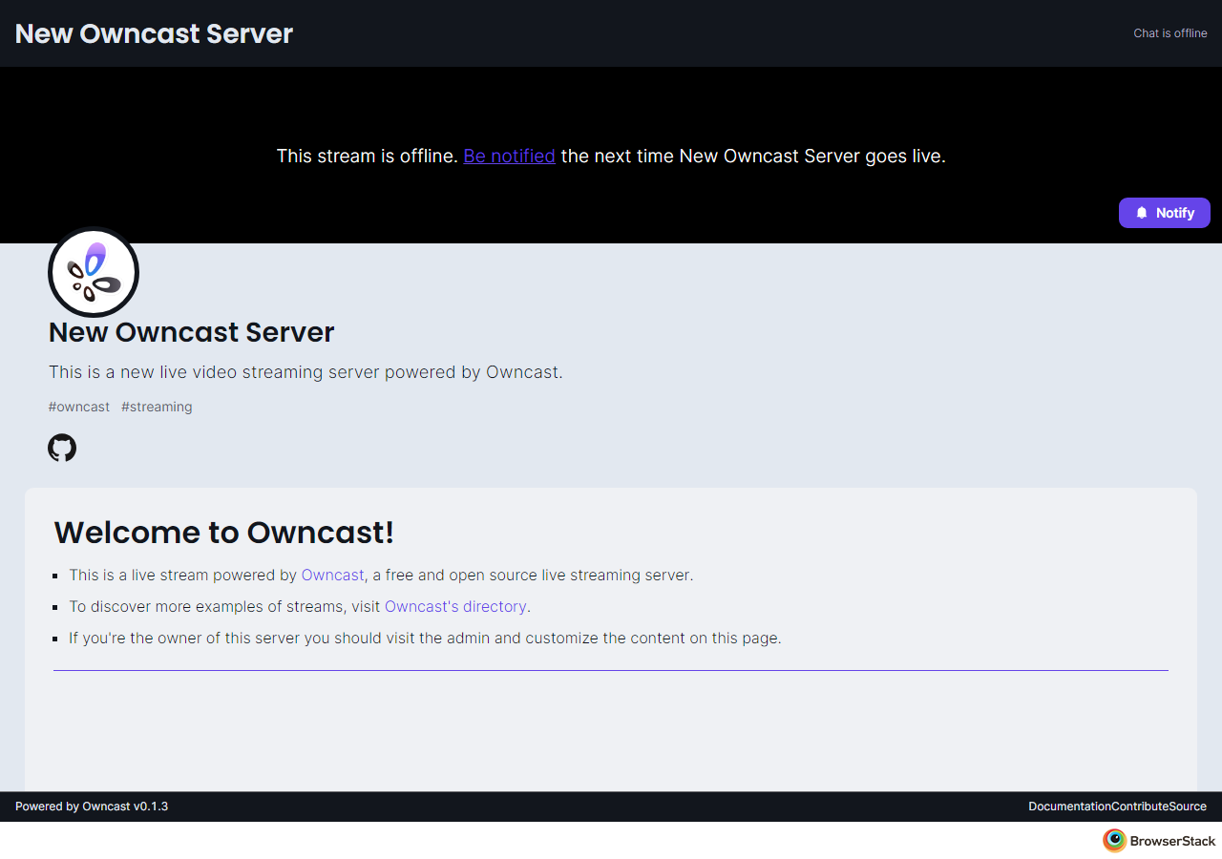Click the profile heading 'New Owncast Server'

(192, 332)
